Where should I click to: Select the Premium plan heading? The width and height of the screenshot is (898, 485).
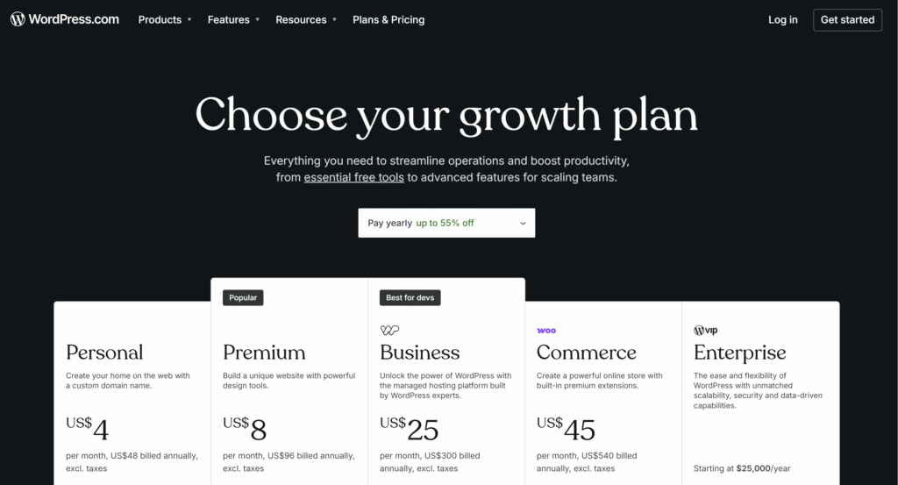pyautogui.click(x=264, y=353)
